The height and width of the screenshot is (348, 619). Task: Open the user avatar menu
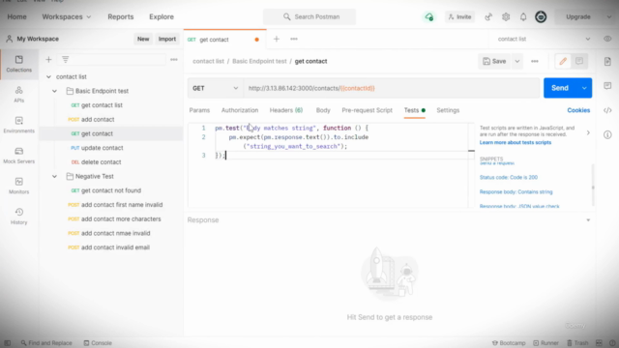point(541,17)
